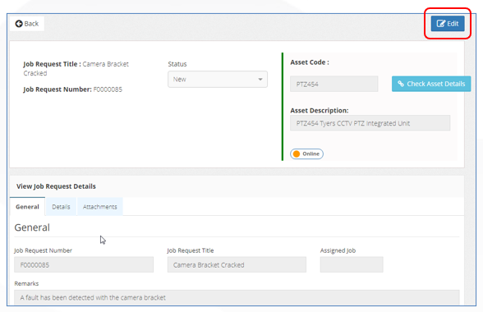
Task: Select the Job Request Number field F0000085
Action: pos(84,264)
